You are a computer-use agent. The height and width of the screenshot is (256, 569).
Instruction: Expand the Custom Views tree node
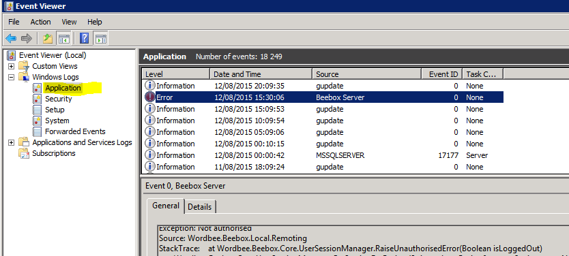click(x=11, y=66)
